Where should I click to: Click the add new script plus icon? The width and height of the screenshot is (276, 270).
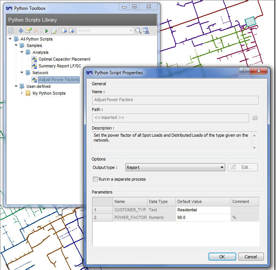coord(21,31)
